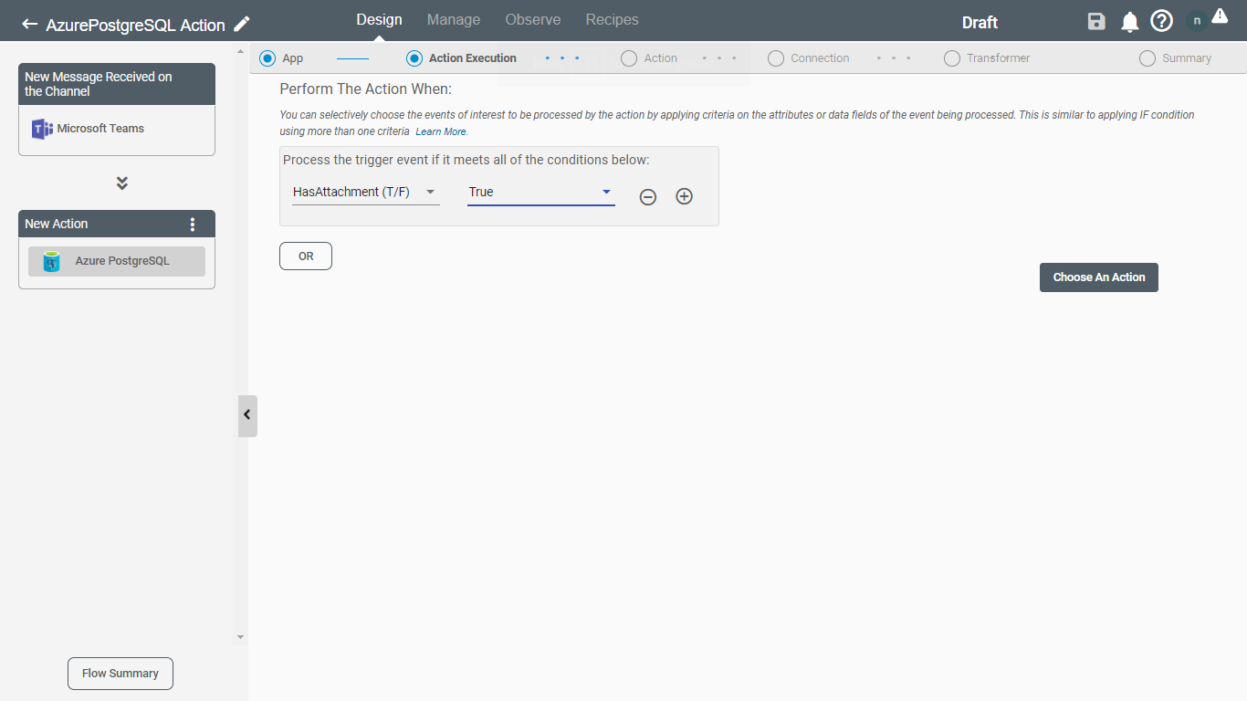Image resolution: width=1247 pixels, height=701 pixels.
Task: Select the Action step radio
Action: pyautogui.click(x=628, y=58)
